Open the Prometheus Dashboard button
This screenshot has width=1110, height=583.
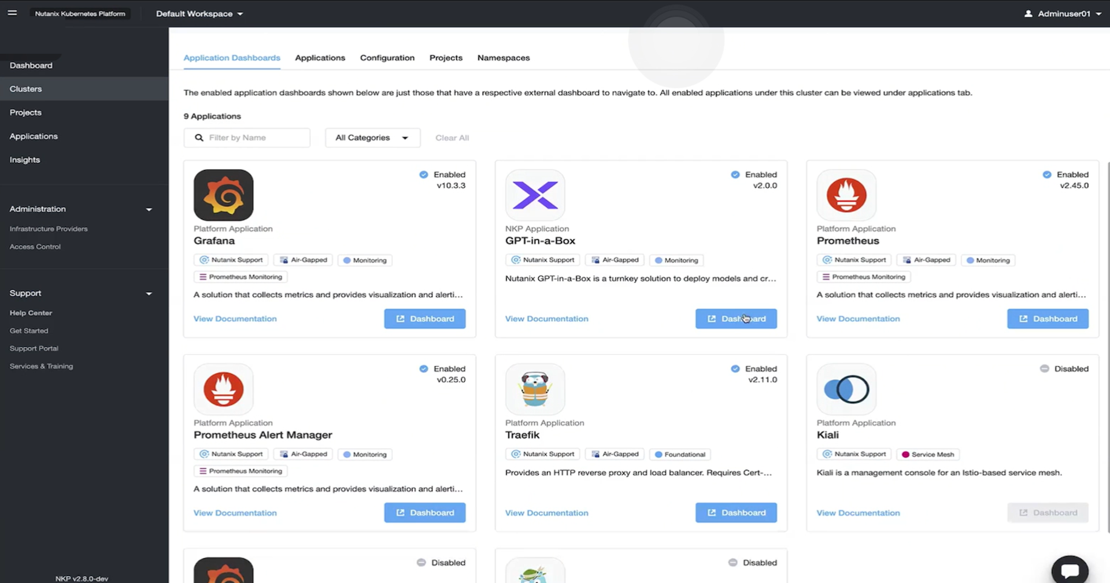point(1048,318)
